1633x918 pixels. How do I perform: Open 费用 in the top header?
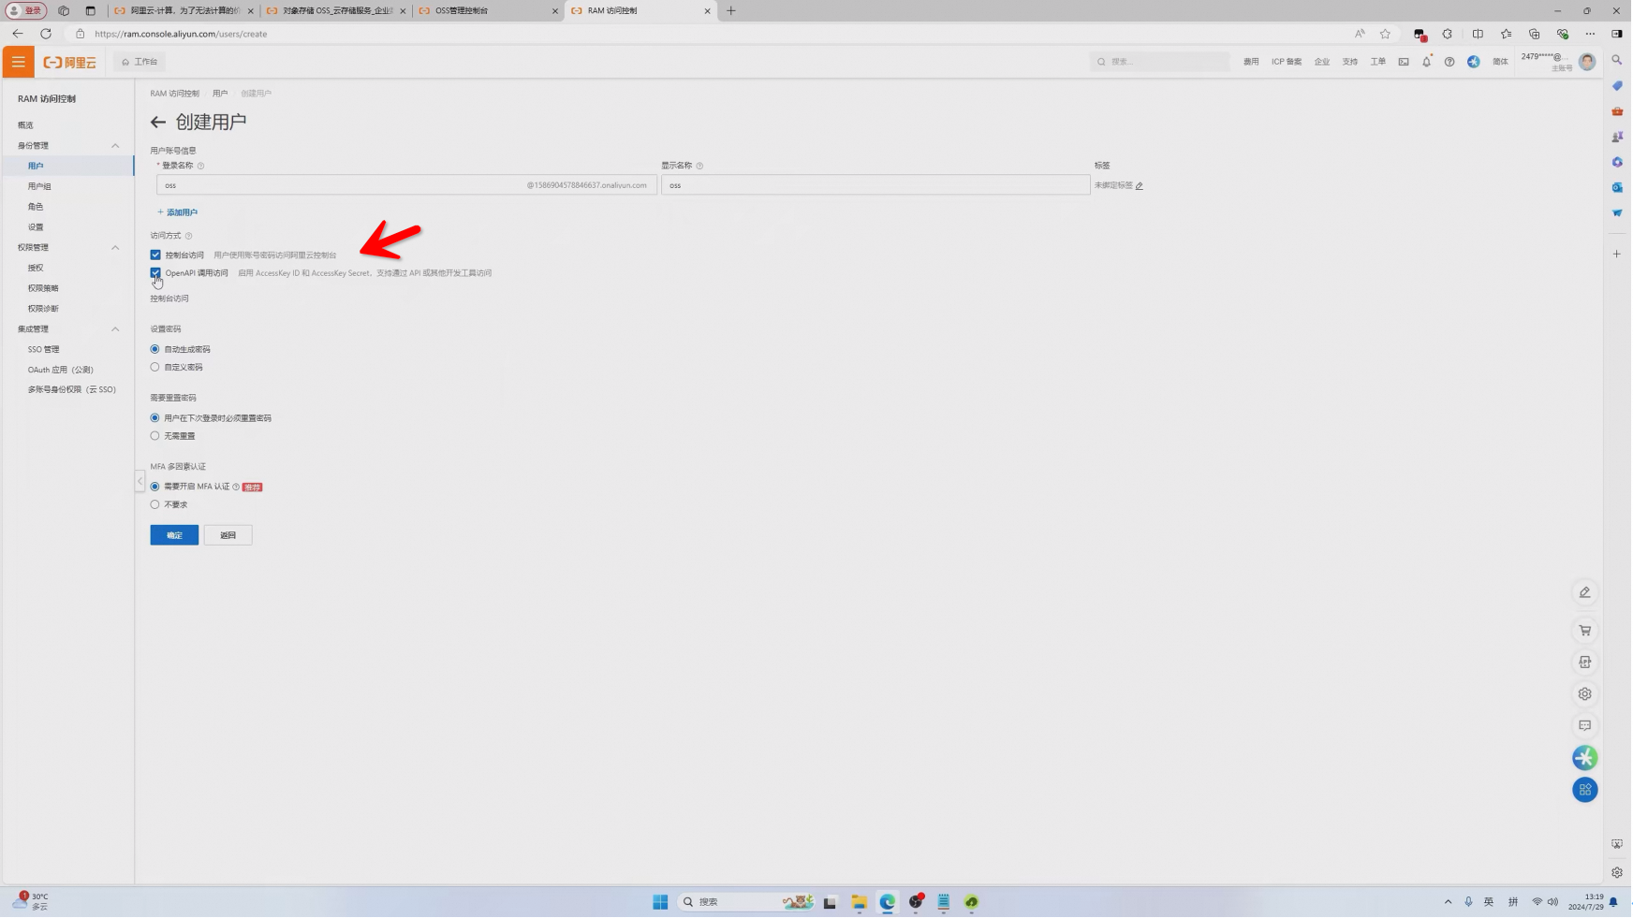click(1251, 62)
